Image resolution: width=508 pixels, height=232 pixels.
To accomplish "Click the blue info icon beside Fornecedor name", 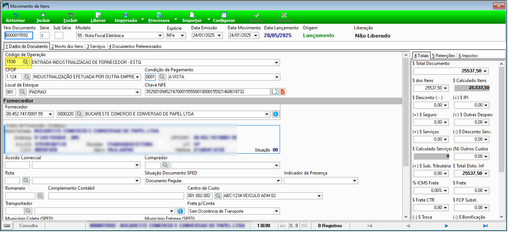I will [275, 114].
